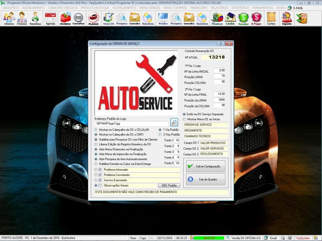This screenshot has width=322, height=241.
Task: Toggle Abrir Menu Financeiro na Finalização
Action: click(96, 149)
